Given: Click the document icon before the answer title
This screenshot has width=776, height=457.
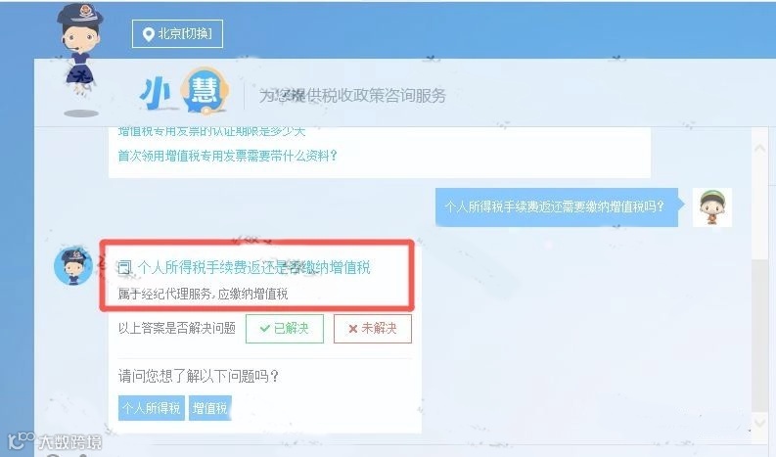Looking at the screenshot, I should 124,267.
